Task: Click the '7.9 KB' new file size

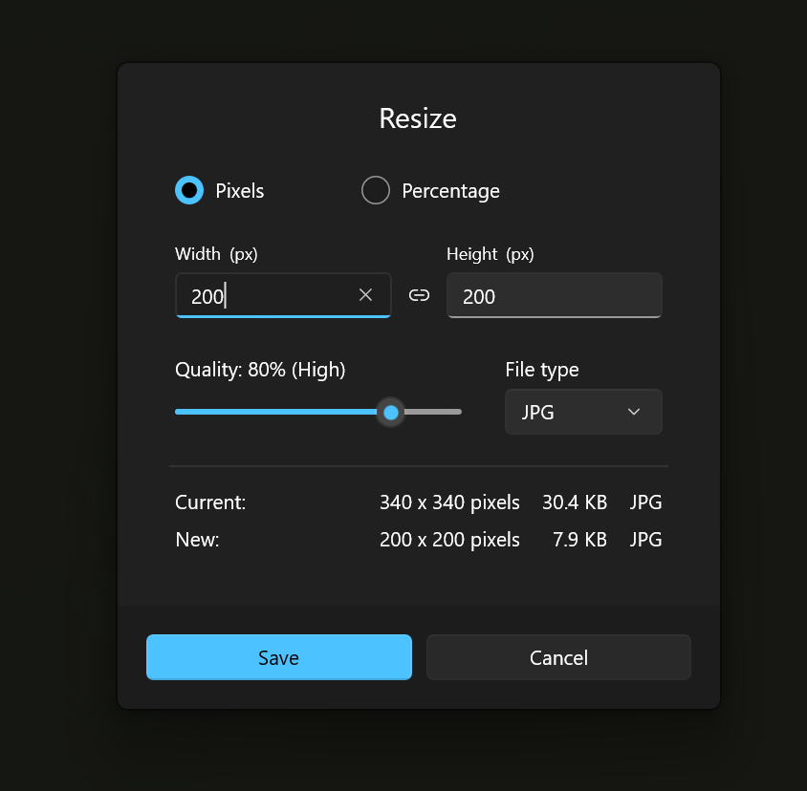Action: 579,540
